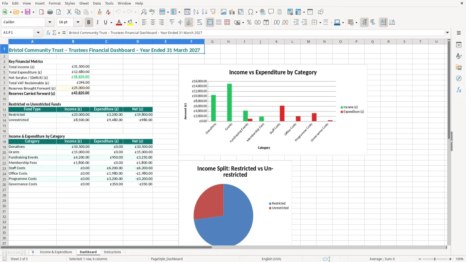Run the Spelling check icon
Screen dimensions: 466x262
[x=152, y=12]
